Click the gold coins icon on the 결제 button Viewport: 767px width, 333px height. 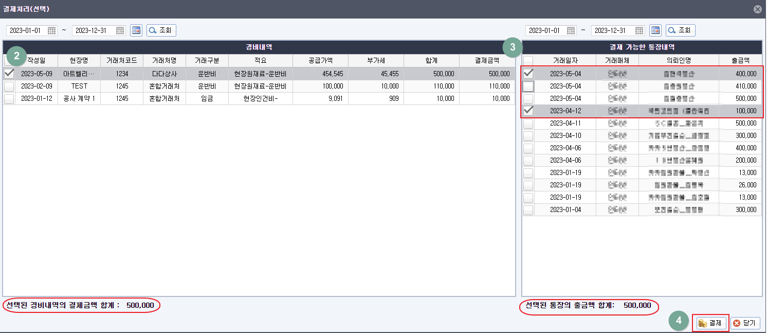702,323
